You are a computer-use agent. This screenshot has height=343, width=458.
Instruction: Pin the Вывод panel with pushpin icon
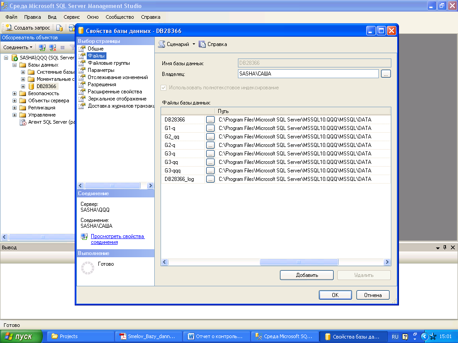[445, 247]
